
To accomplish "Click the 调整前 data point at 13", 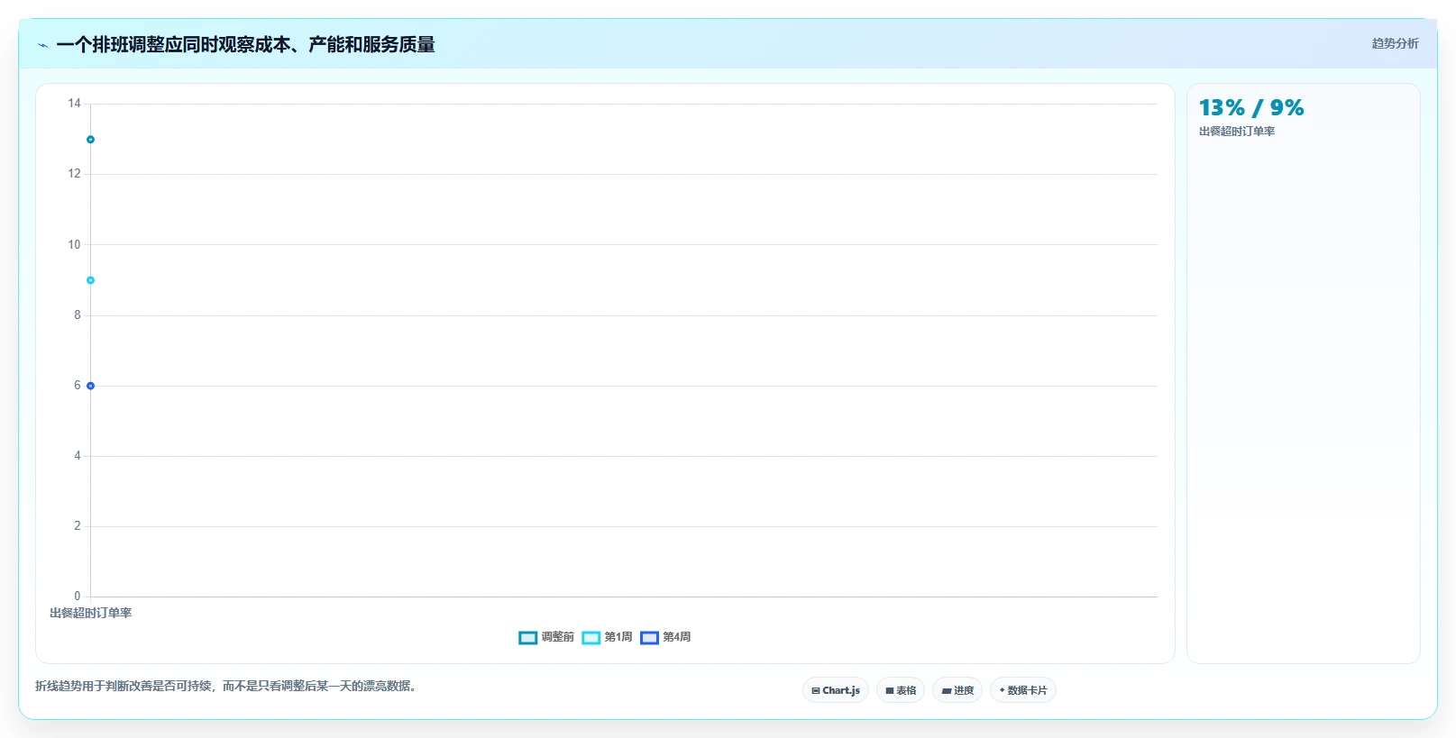I will 90,140.
